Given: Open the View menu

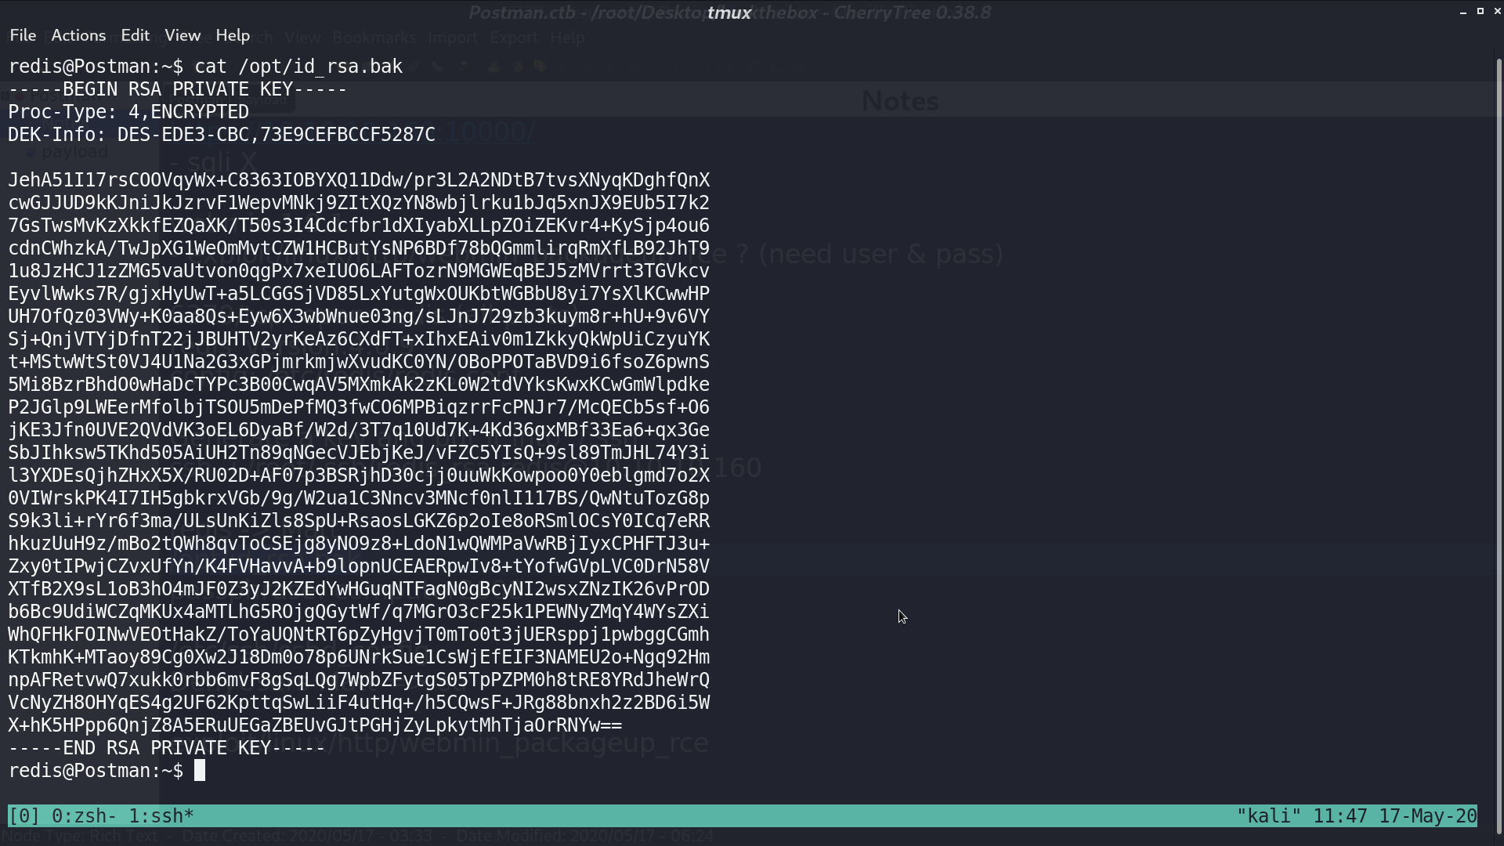Looking at the screenshot, I should pos(183,35).
